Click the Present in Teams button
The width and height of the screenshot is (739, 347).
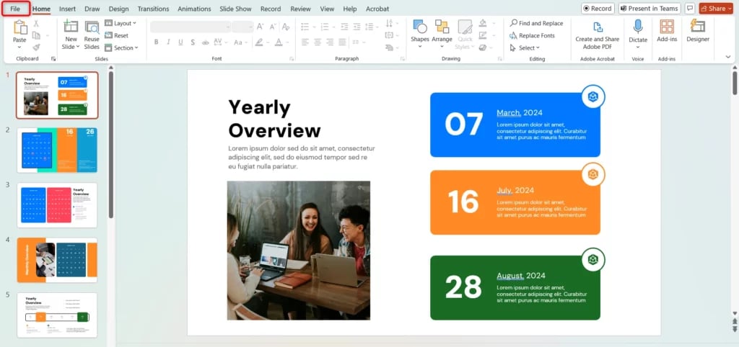click(649, 9)
